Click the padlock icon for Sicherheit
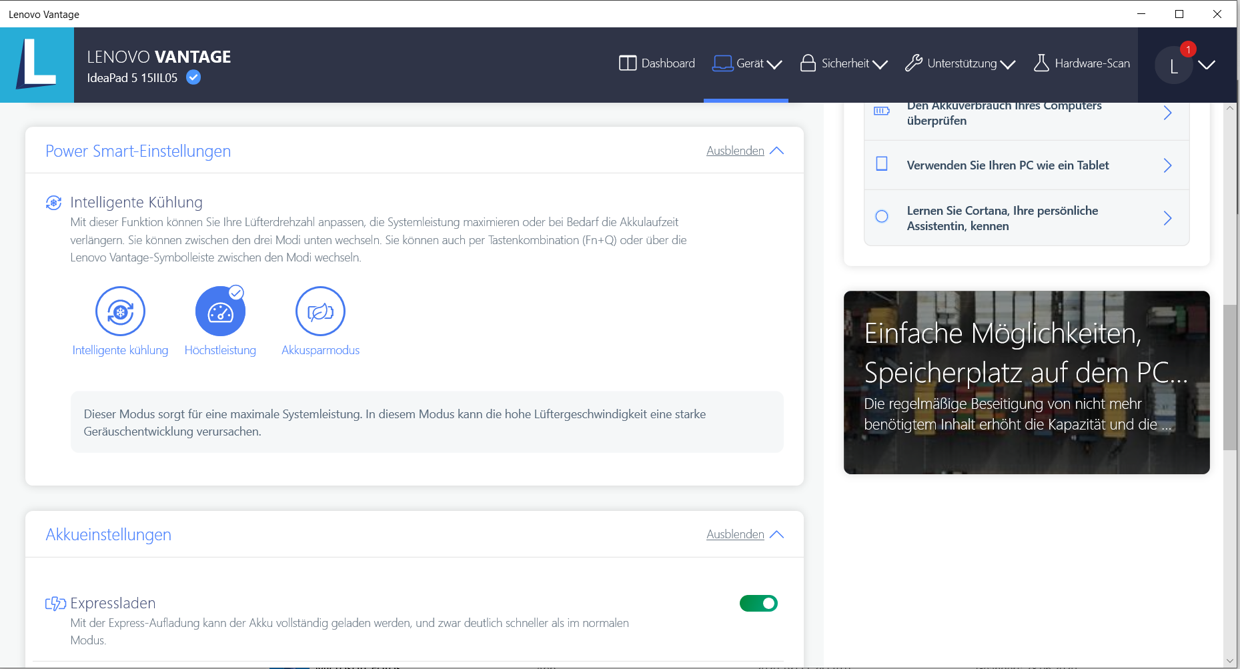 (808, 63)
